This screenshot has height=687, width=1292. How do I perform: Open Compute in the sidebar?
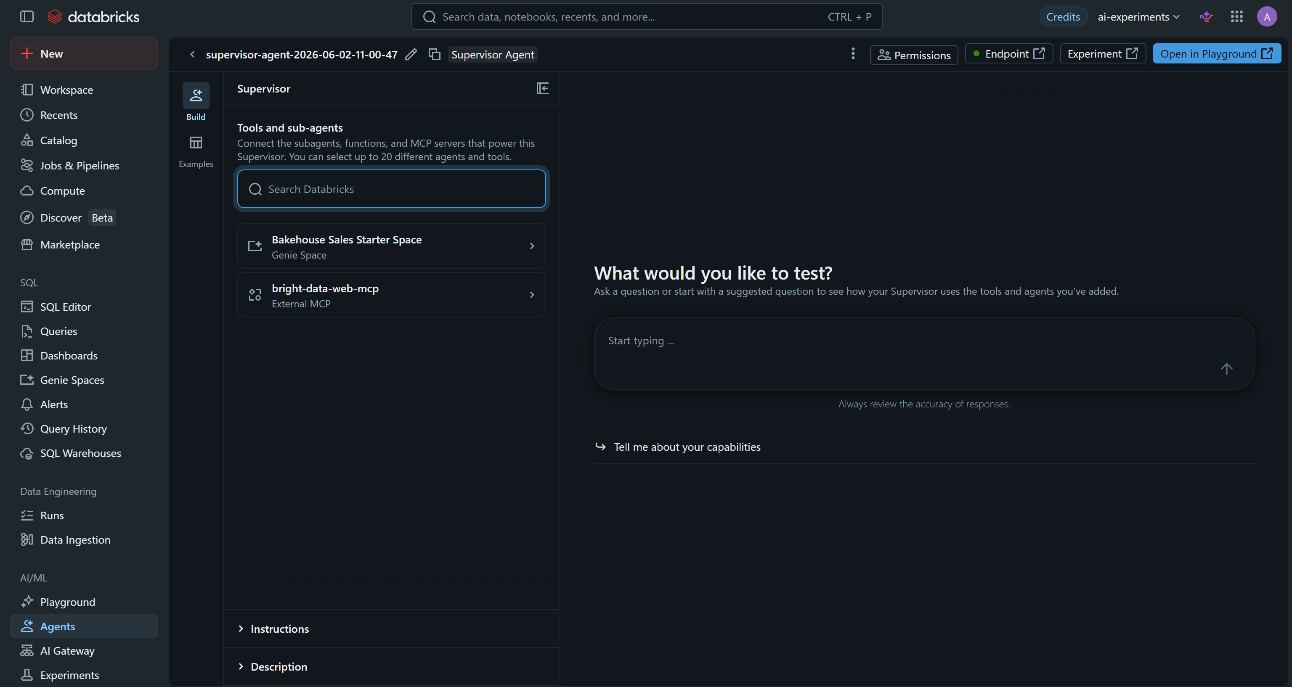[x=84, y=190]
